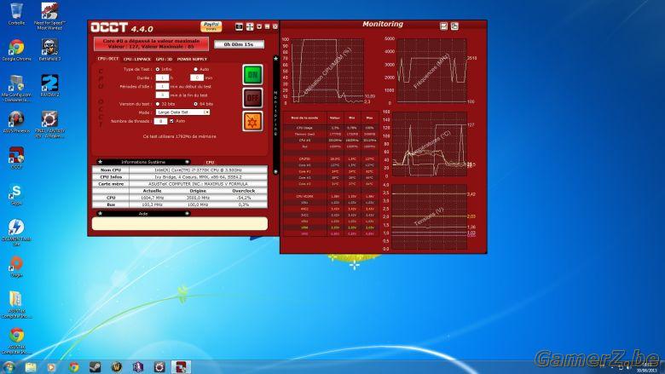Image resolution: width=665 pixels, height=374 pixels.
Task: Click the star on Informations Système header
Action: (x=100, y=162)
